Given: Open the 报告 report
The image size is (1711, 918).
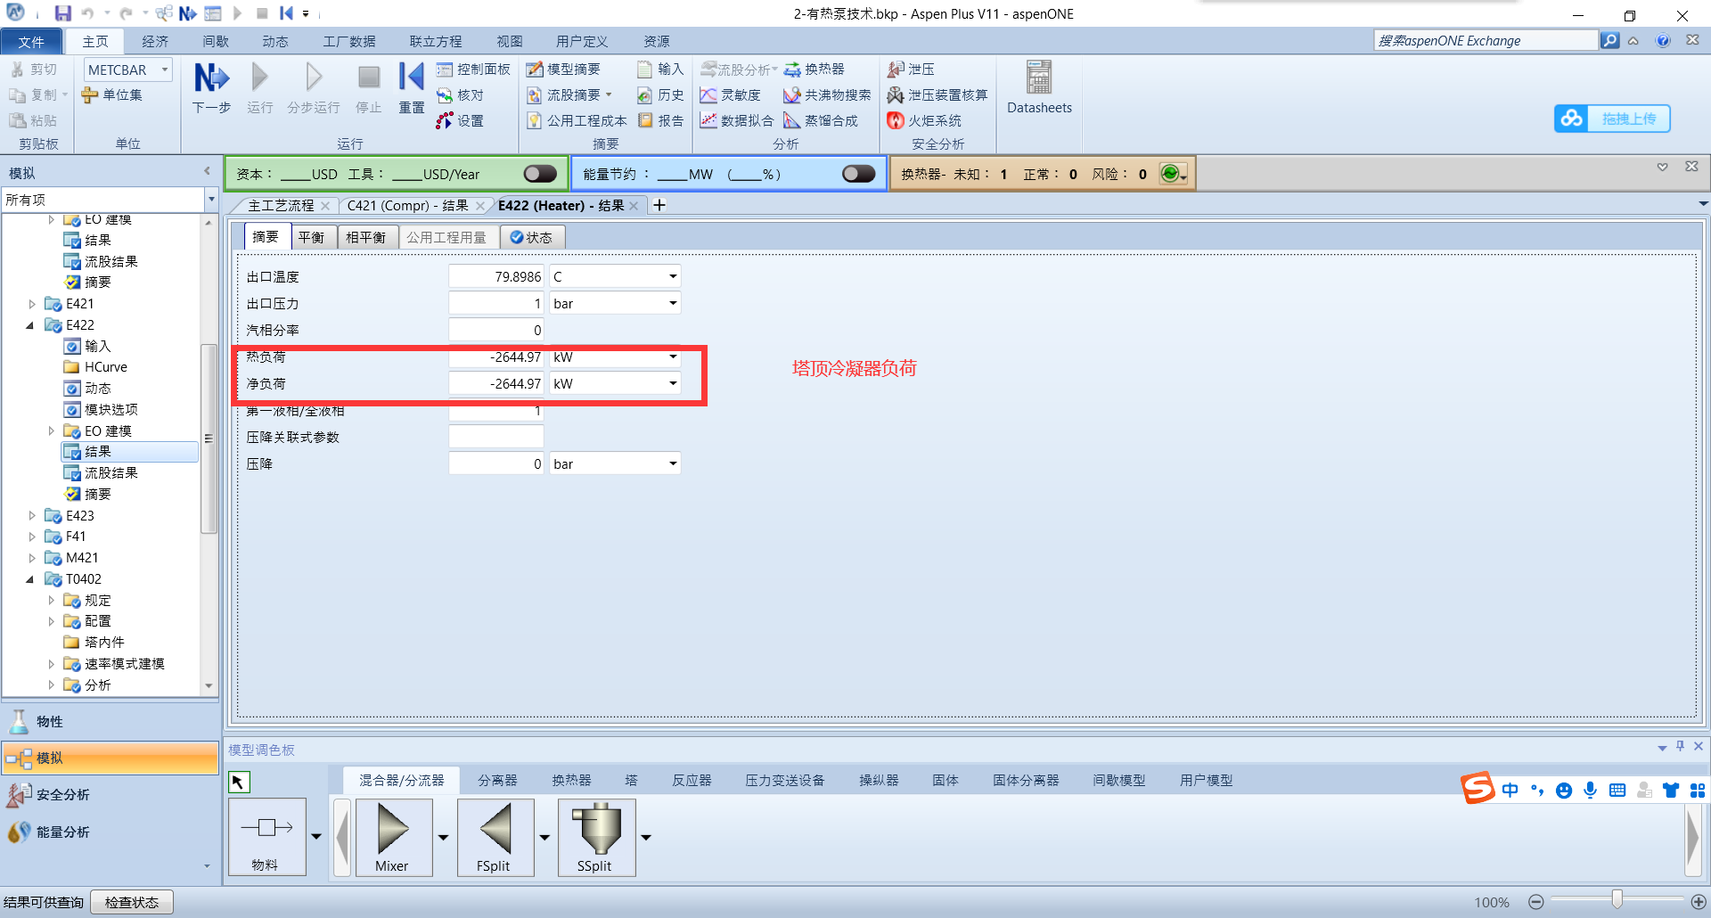Looking at the screenshot, I should click(660, 120).
